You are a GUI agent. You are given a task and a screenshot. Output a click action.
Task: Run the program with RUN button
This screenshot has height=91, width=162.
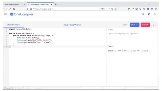pyautogui.click(x=145, y=25)
